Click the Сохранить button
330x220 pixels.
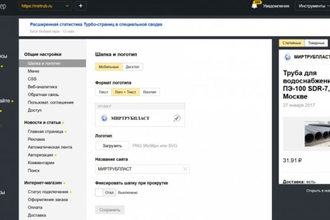110,209
